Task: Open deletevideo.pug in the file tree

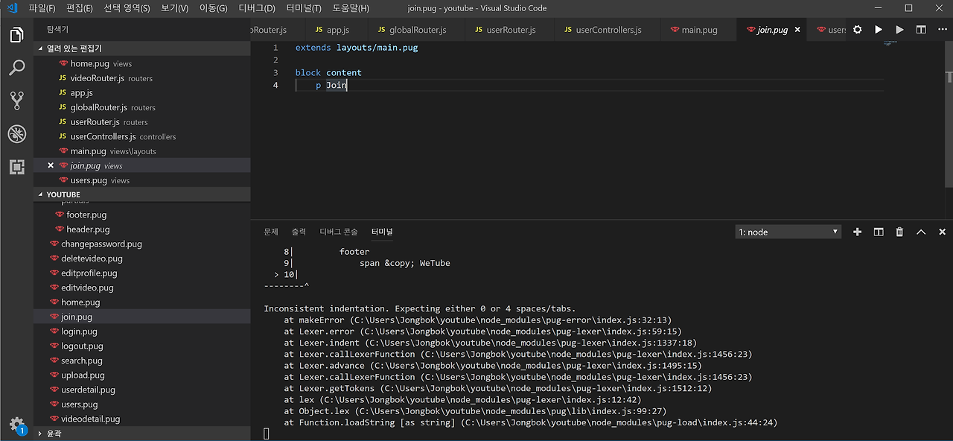Action: pos(141,258)
